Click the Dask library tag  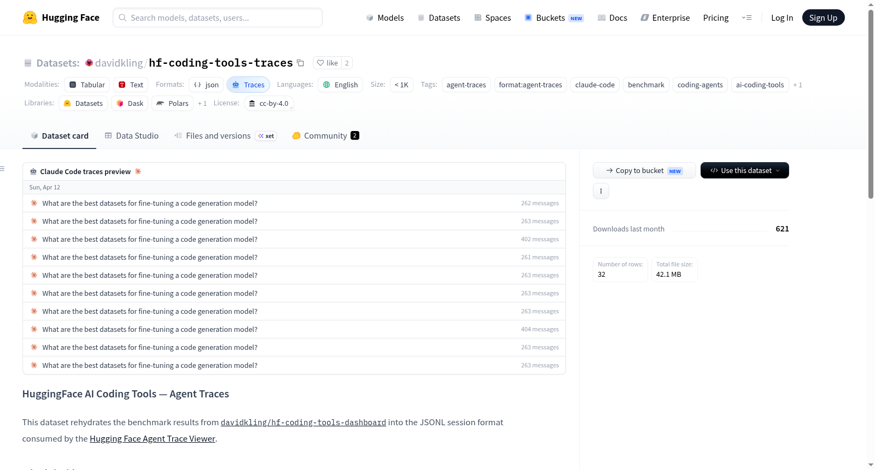coord(130,103)
